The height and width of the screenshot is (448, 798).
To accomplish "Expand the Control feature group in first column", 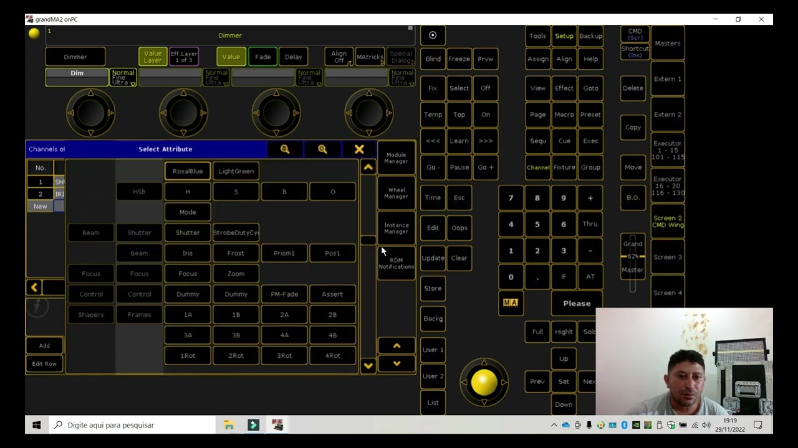I will (91, 294).
